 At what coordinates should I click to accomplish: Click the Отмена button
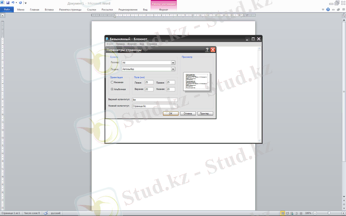188,114
